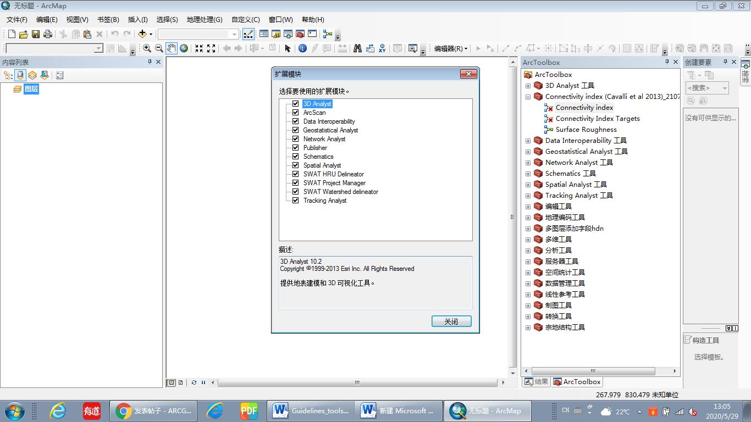The height and width of the screenshot is (422, 751).
Task: Disable the Tracking Analyst extension
Action: tap(296, 201)
